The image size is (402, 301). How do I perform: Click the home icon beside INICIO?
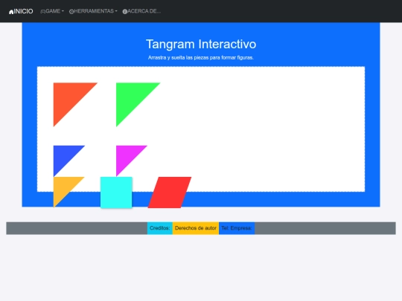(x=11, y=12)
